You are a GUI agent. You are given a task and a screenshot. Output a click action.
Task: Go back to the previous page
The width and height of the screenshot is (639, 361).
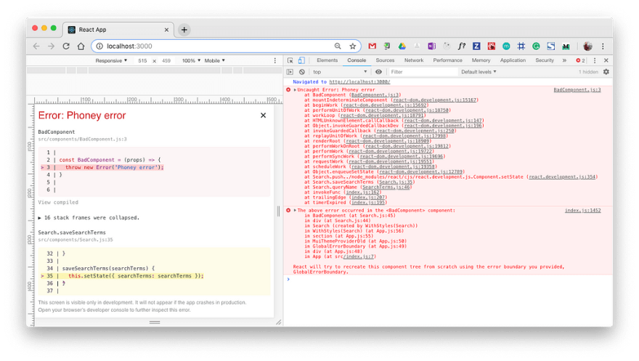(36, 46)
